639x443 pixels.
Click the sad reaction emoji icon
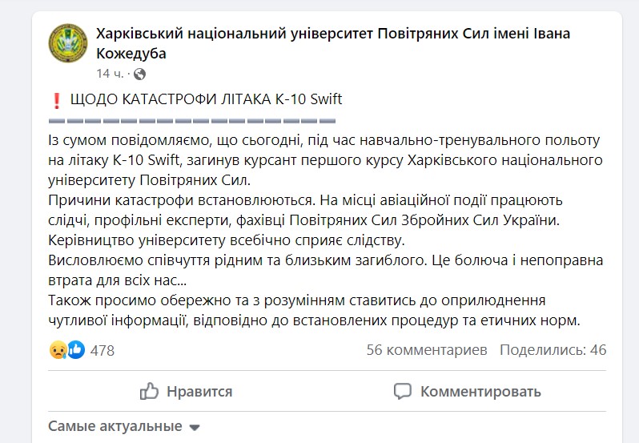[x=58, y=349]
